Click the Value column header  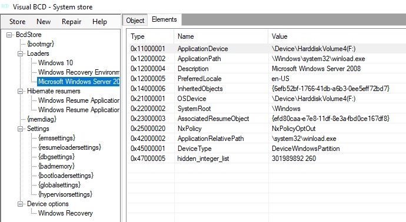pos(337,36)
